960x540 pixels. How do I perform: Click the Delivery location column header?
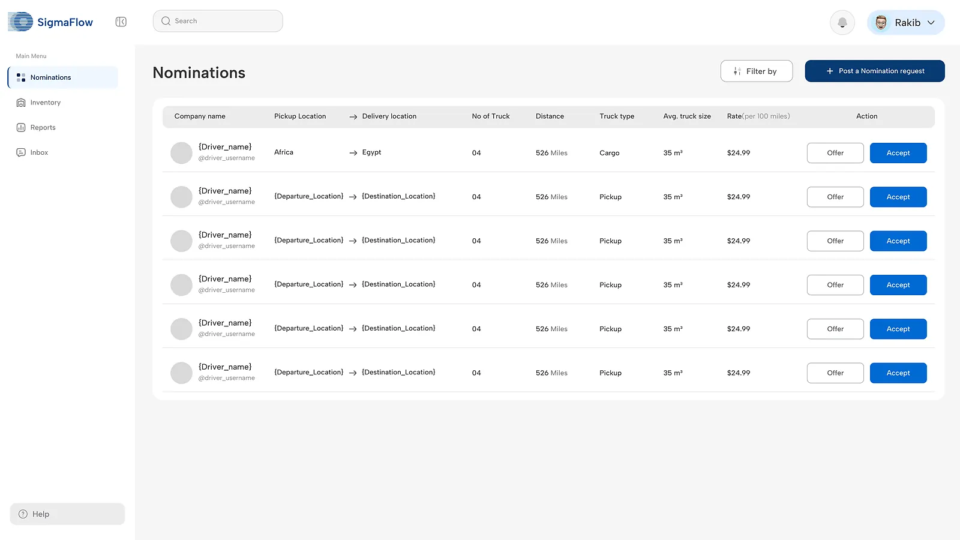coord(389,116)
